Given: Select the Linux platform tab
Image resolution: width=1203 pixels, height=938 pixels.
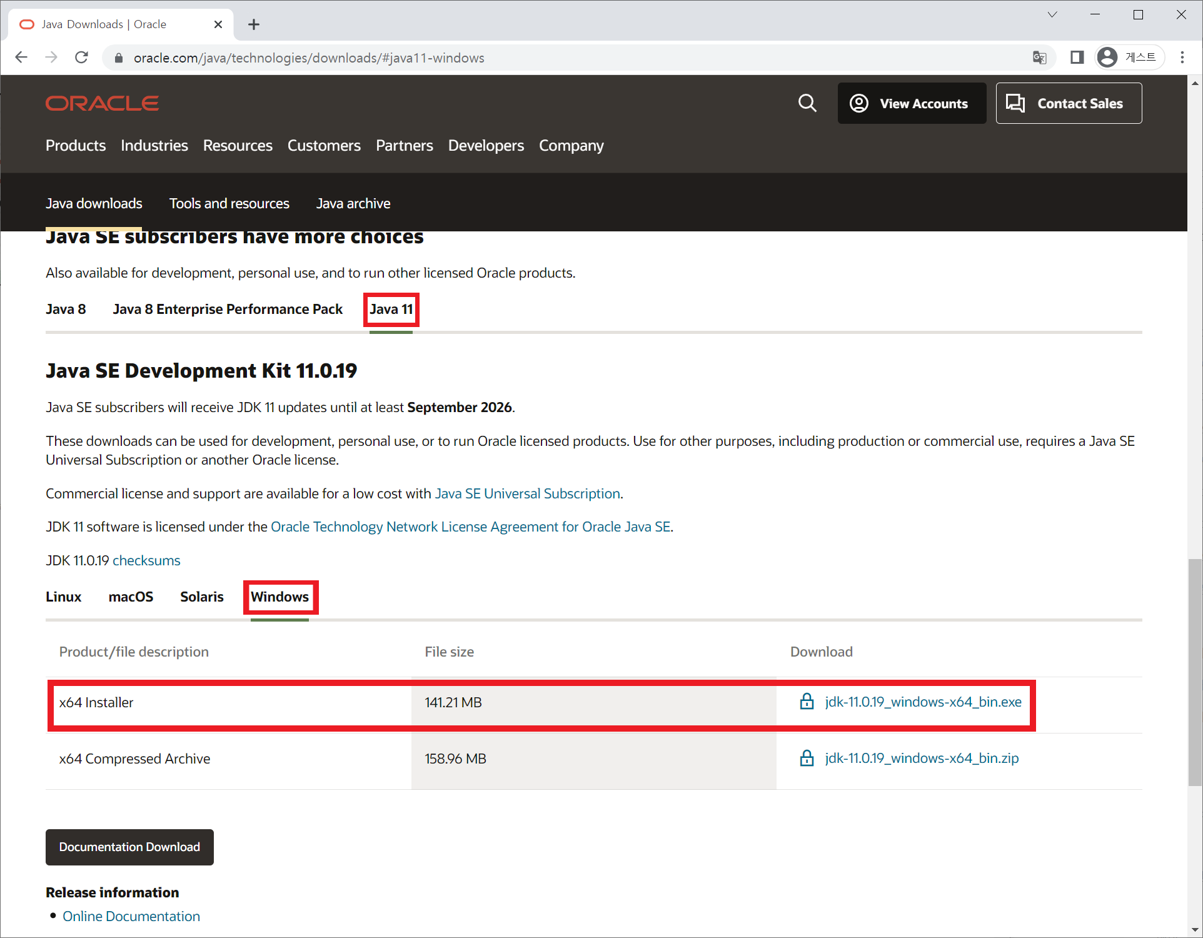Looking at the screenshot, I should pos(63,597).
